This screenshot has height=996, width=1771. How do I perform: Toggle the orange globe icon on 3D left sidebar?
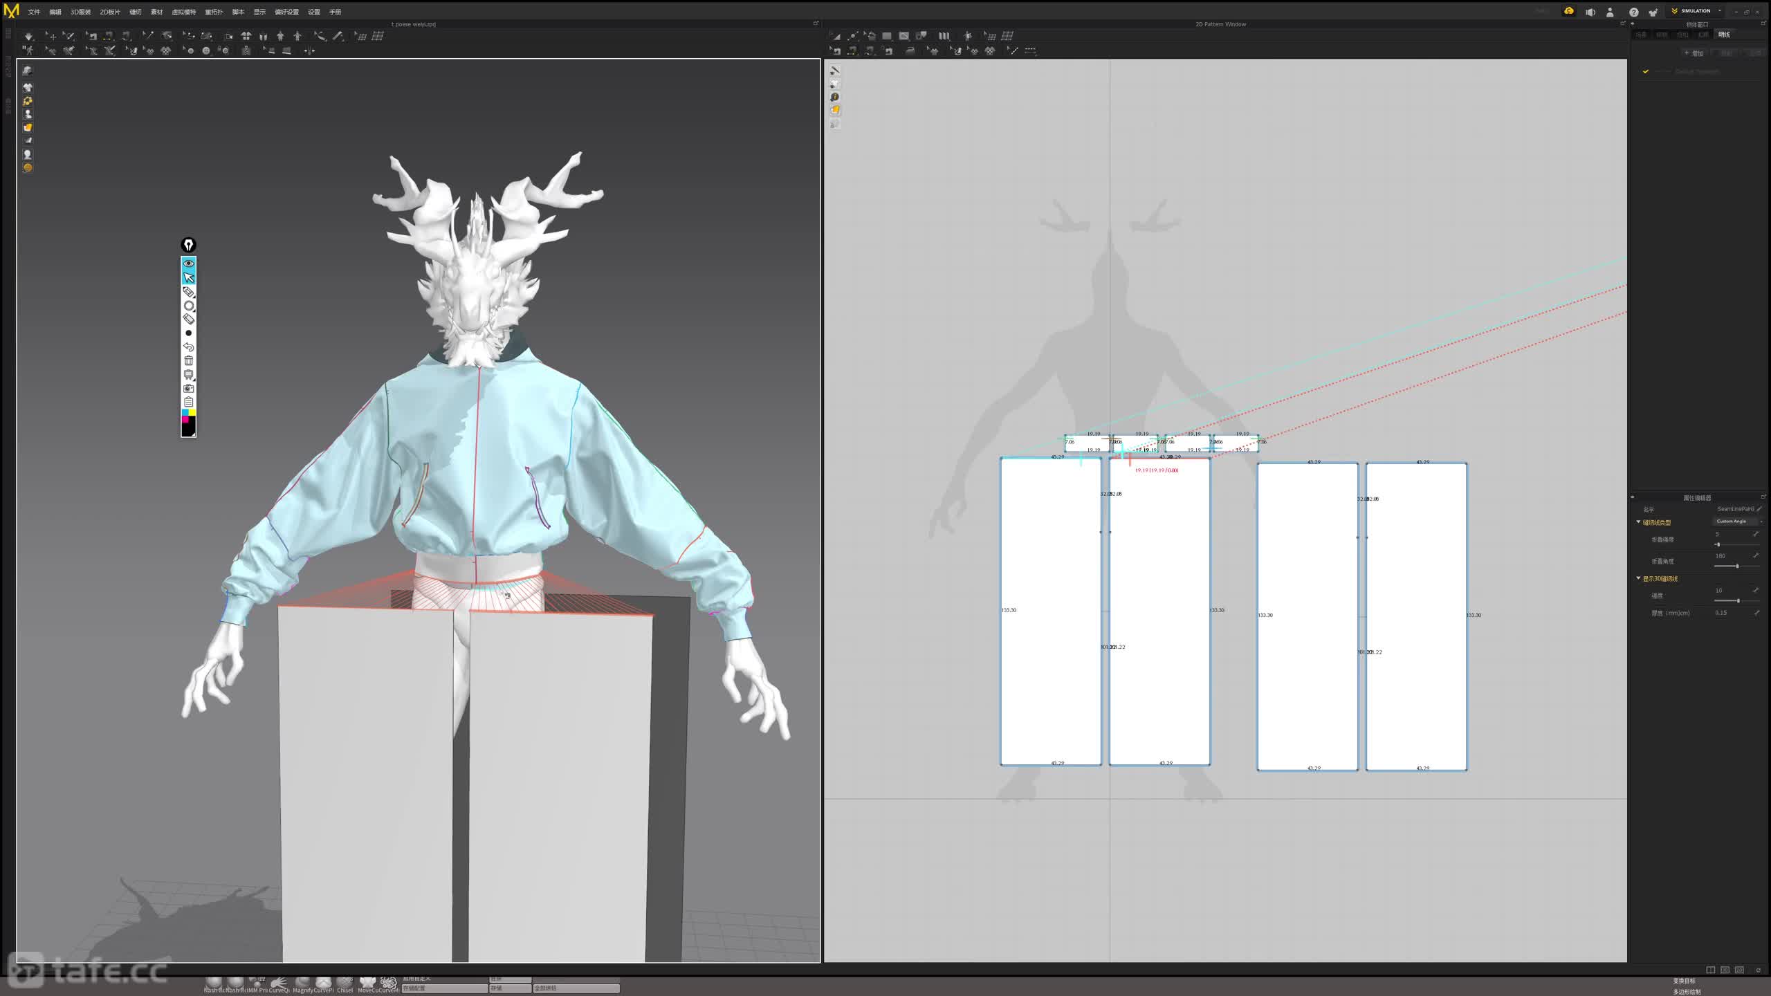click(28, 167)
